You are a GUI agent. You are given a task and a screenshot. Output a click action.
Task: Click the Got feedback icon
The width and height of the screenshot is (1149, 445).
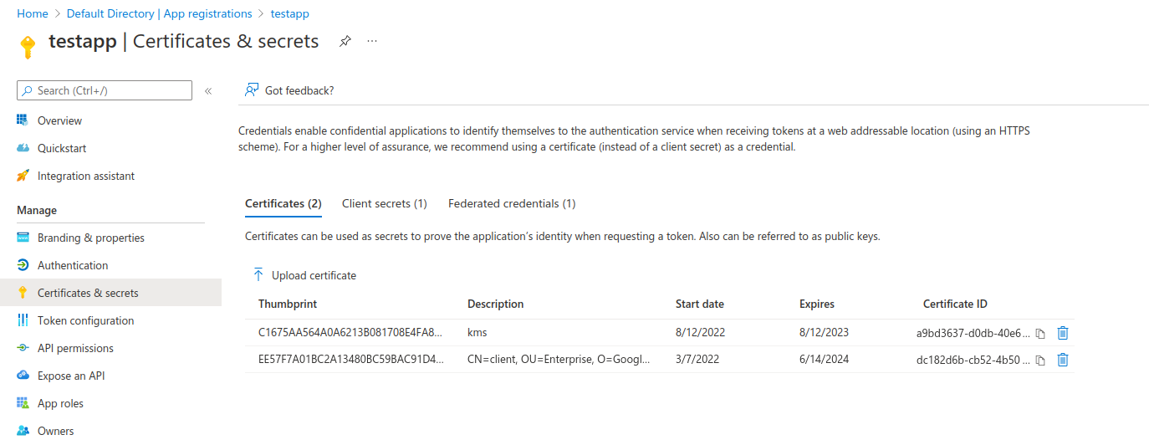click(x=251, y=90)
